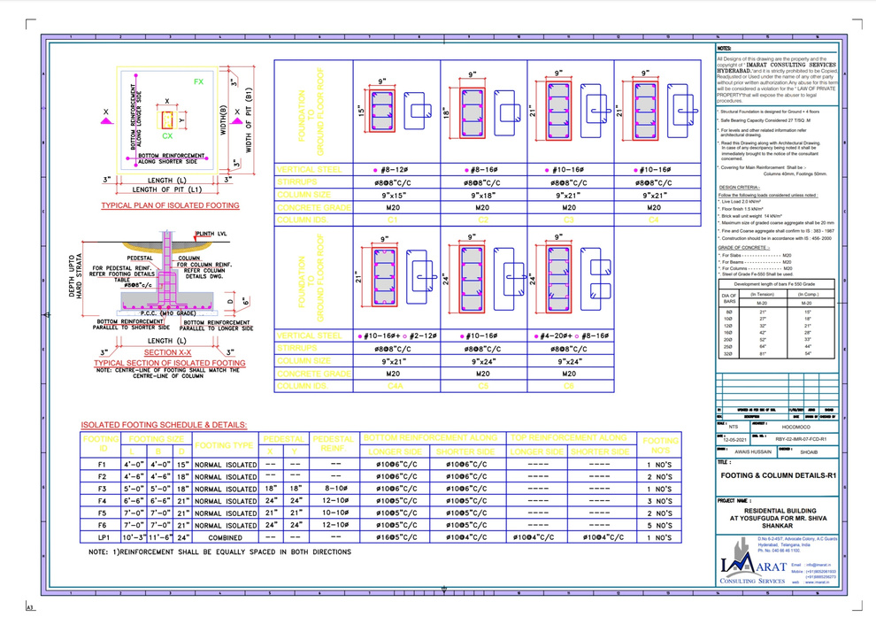Select column ID C5 label
Screen dimensions: 876x617
click(483, 386)
